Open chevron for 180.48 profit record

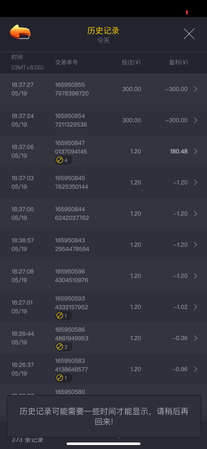pyautogui.click(x=195, y=151)
